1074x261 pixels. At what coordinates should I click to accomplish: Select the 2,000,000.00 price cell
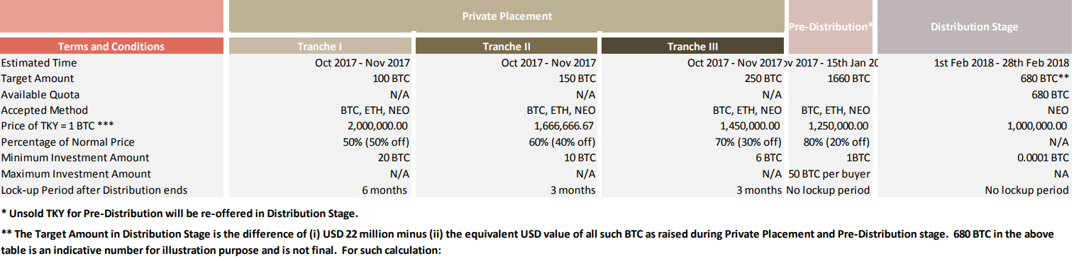378,126
